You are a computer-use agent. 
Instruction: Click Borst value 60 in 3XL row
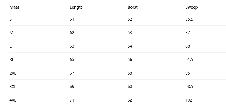130,87
